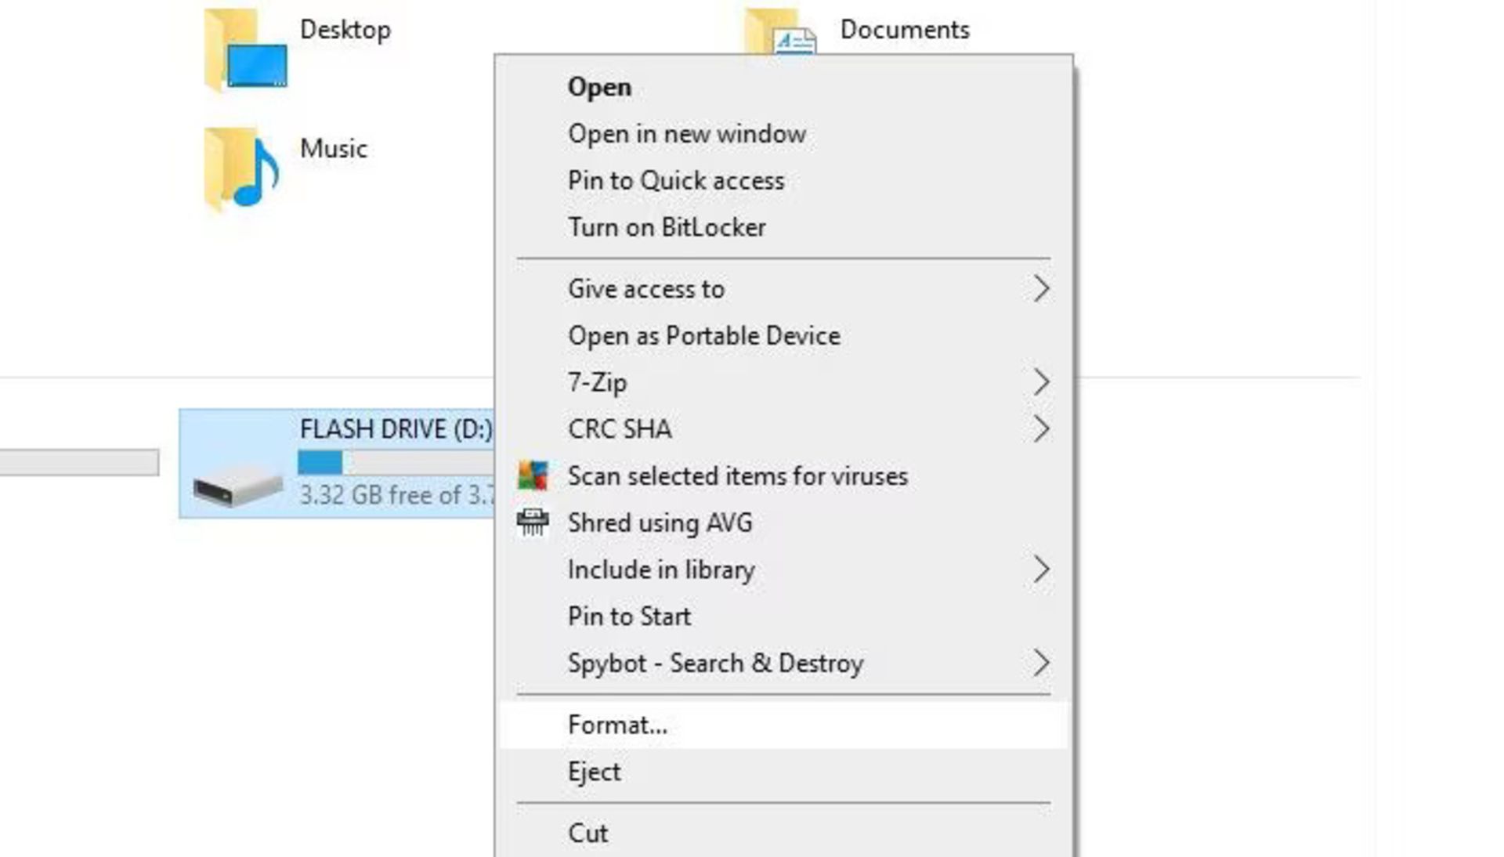This screenshot has height=857, width=1504.
Task: Click the AVG icon beside Scan selected items
Action: [x=533, y=476]
